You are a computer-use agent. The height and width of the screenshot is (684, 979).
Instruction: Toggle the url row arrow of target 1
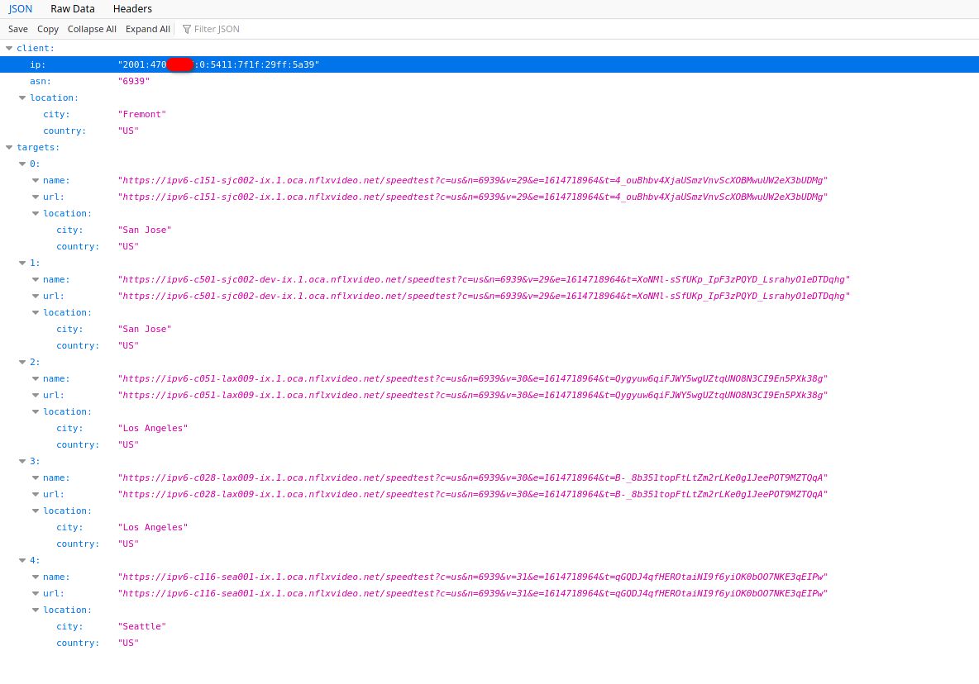click(x=36, y=297)
